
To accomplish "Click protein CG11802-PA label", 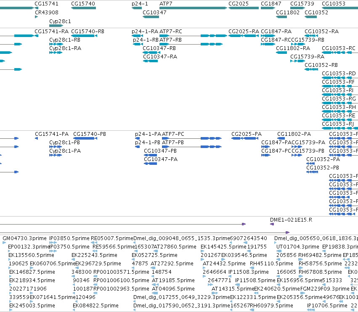I will (294, 134).
